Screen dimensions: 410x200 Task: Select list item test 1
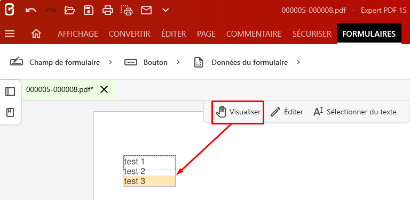[149, 162]
